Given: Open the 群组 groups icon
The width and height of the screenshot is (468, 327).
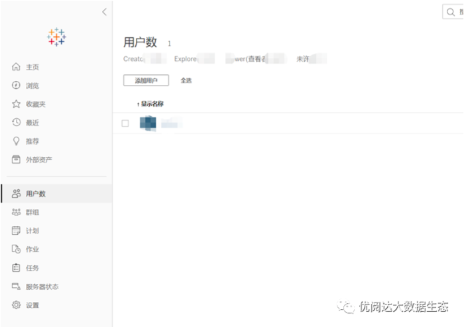Looking at the screenshot, I should (17, 212).
